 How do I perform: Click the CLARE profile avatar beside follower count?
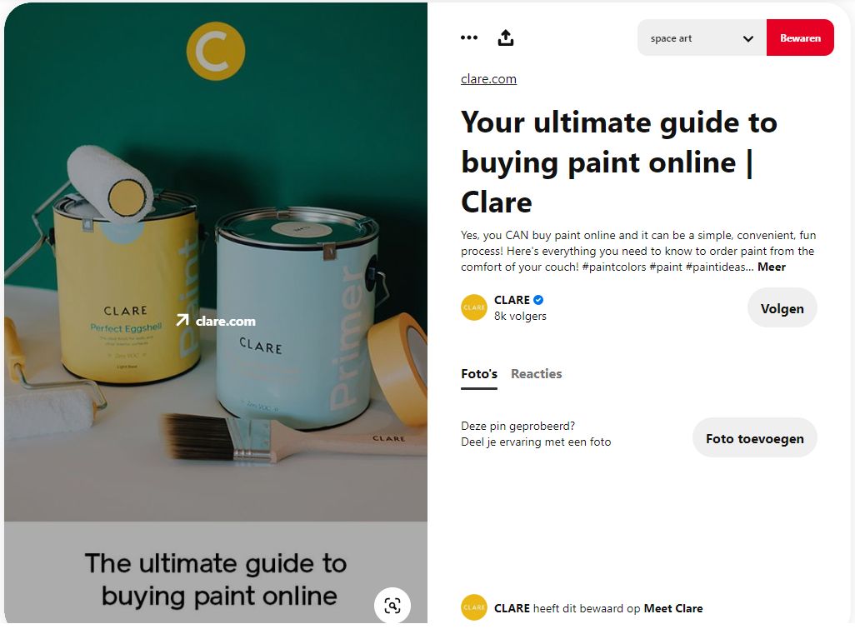coord(474,307)
